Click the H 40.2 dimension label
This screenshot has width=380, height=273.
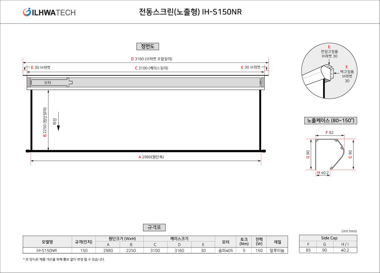(323, 173)
